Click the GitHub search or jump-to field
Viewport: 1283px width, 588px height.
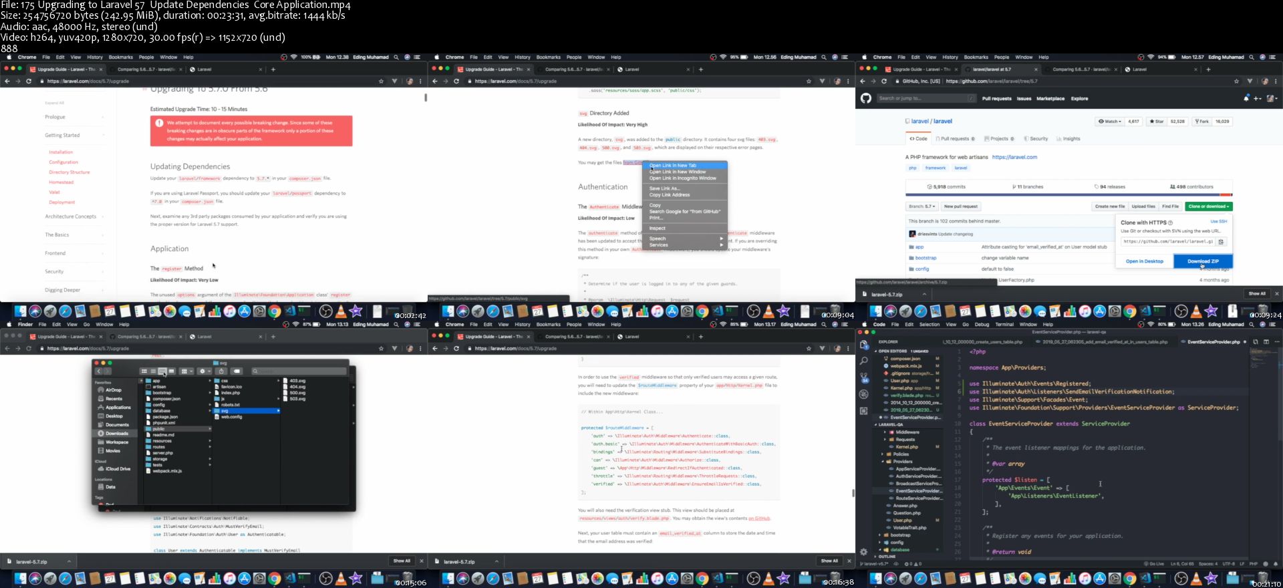point(926,98)
